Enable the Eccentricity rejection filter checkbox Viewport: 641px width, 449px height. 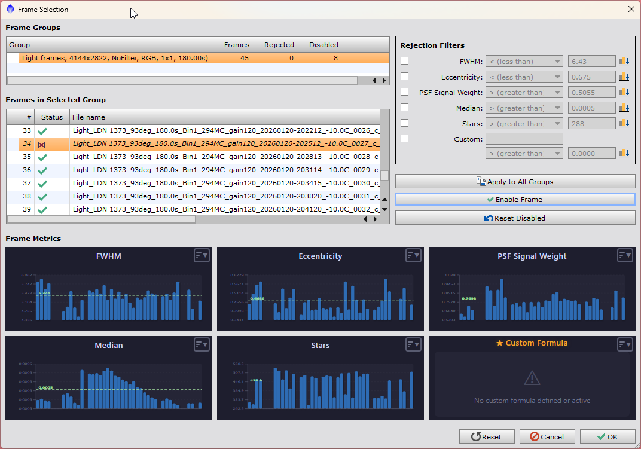405,77
